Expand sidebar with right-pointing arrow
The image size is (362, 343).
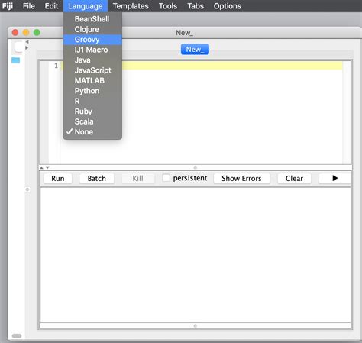[27, 47]
